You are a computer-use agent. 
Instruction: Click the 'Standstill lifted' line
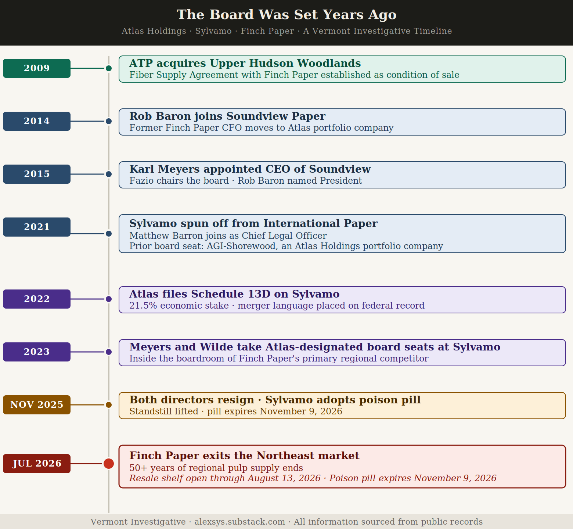[x=236, y=411]
